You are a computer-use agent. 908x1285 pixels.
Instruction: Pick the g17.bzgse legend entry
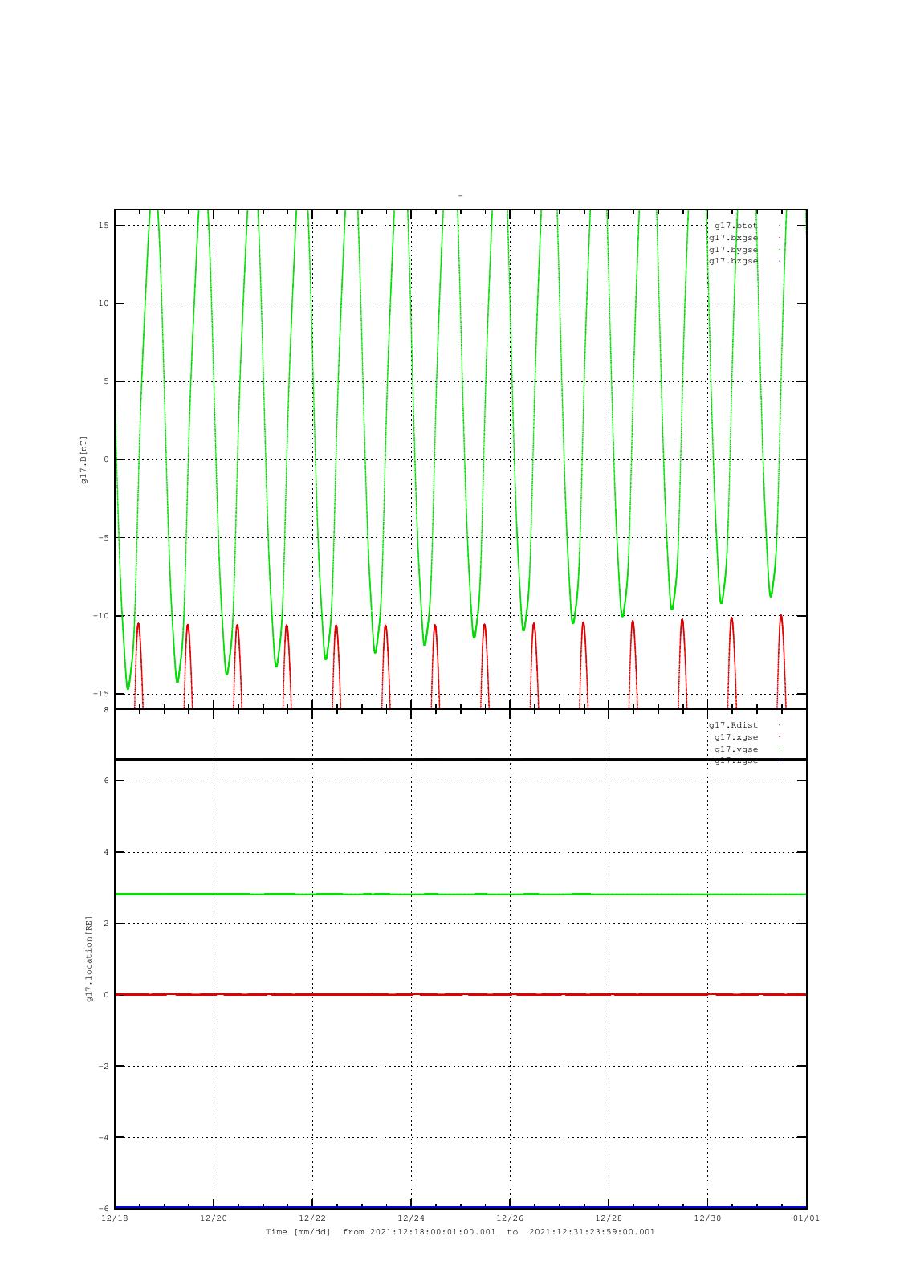point(733,261)
